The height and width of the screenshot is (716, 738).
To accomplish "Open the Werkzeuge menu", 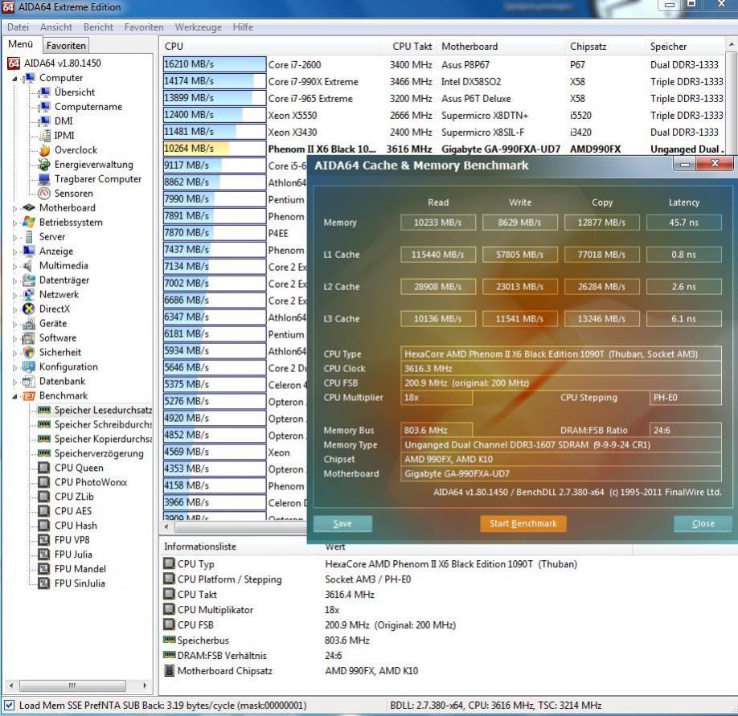I will 198,27.
